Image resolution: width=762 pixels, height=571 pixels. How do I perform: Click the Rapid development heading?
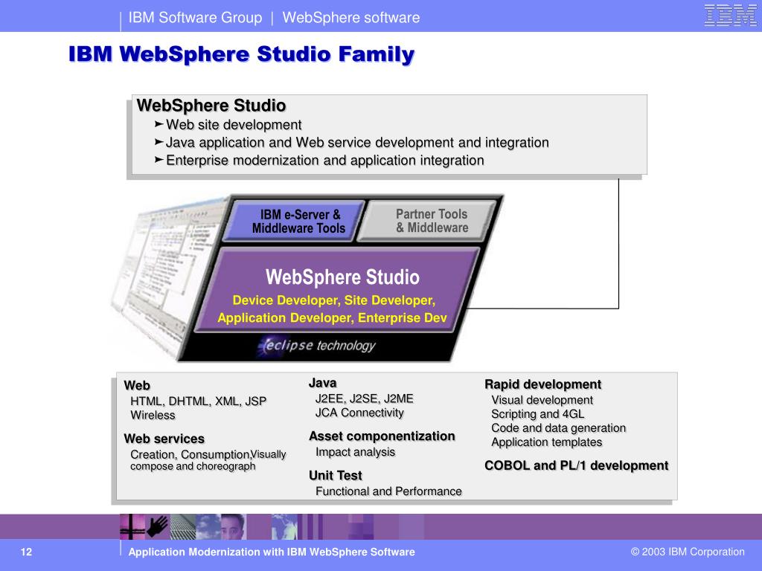tap(542, 384)
